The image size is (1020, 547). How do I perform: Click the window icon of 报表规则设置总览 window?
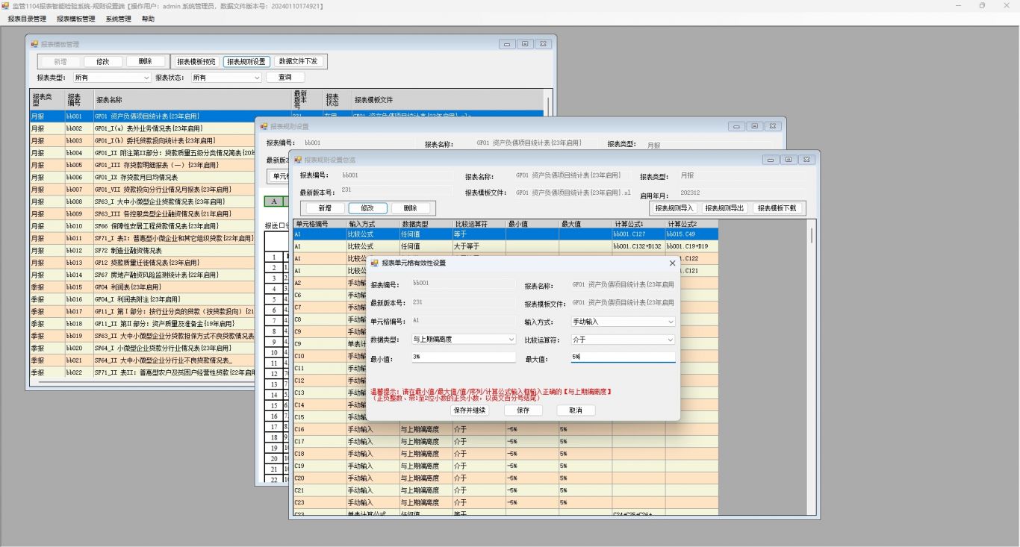[298, 160]
